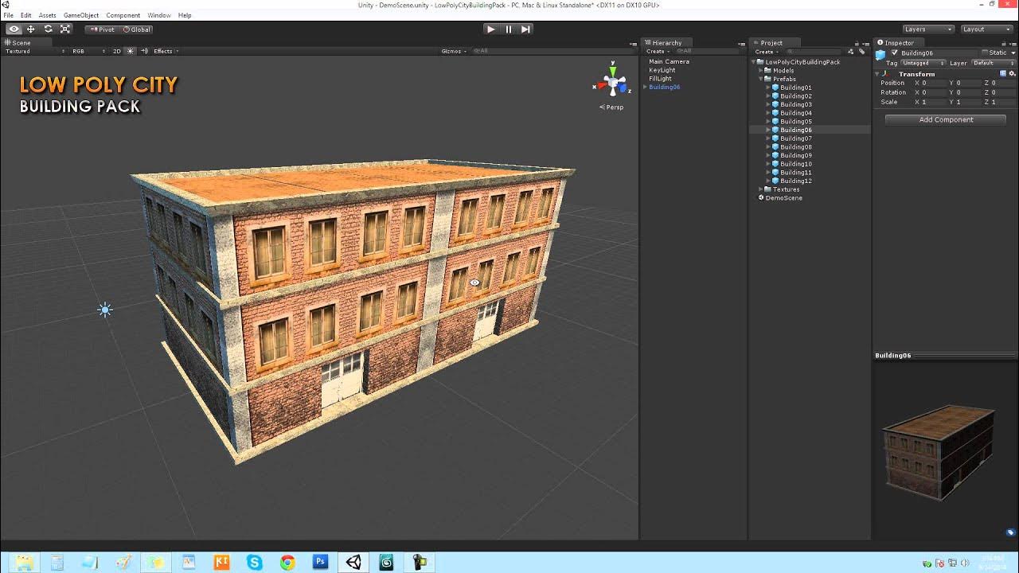Step forward one frame
This screenshot has width=1019, height=573.
[525, 29]
